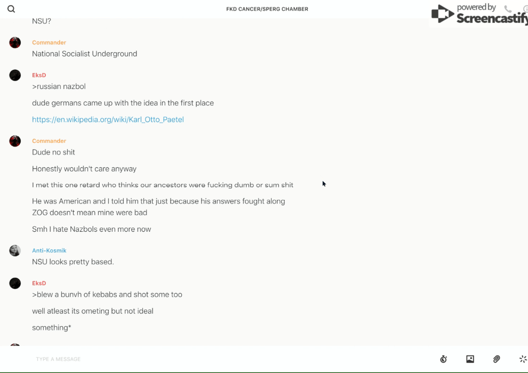Viewport: 528px width, 373px height.
Task: Open the search magnifier icon
Action: click(x=11, y=9)
